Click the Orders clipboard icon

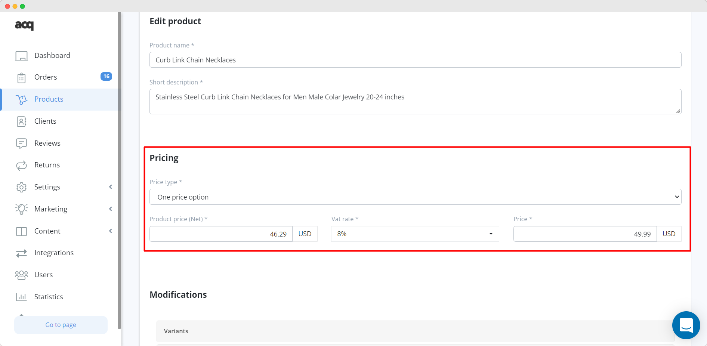(x=21, y=78)
